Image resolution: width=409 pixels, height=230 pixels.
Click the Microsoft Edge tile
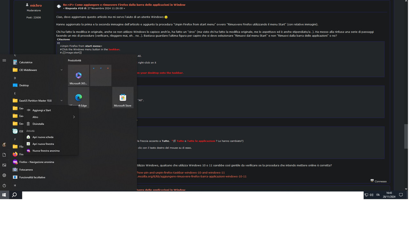[78, 97]
